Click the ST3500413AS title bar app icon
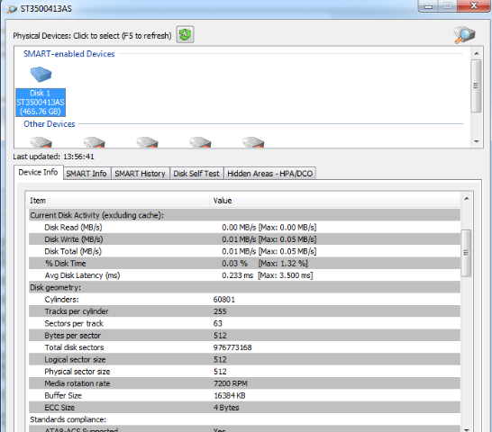 pos(12,9)
